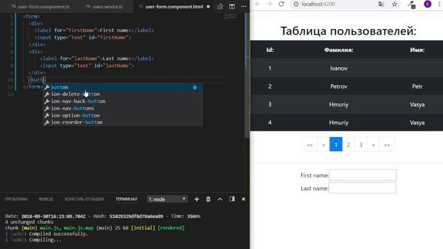
Task: Go to previous page with « button
Action: click(x=323, y=145)
